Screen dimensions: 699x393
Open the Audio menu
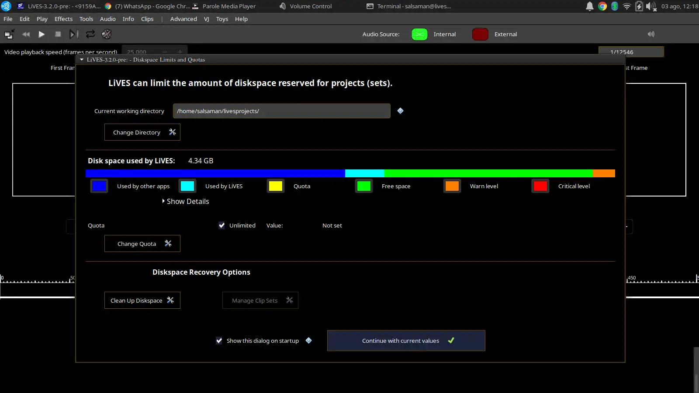coord(107,19)
